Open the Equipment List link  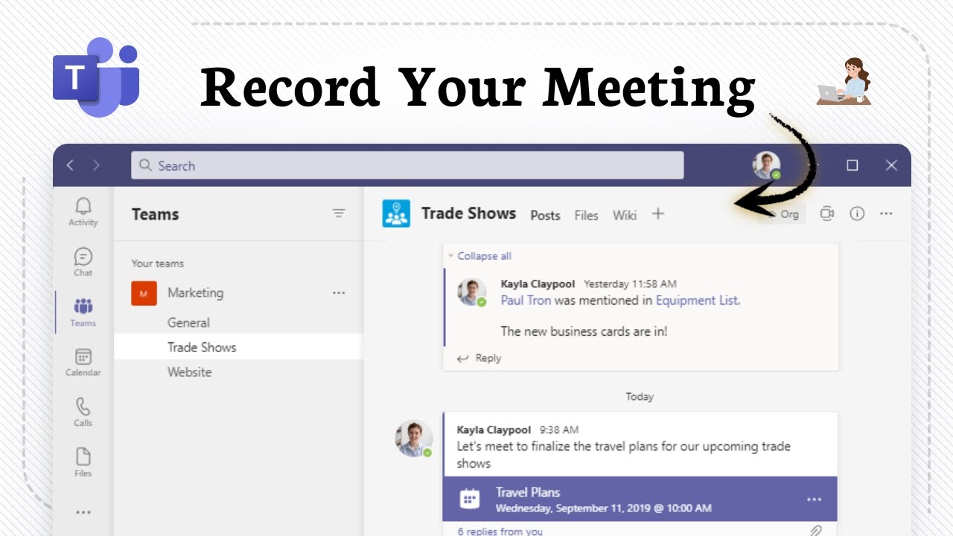(697, 301)
